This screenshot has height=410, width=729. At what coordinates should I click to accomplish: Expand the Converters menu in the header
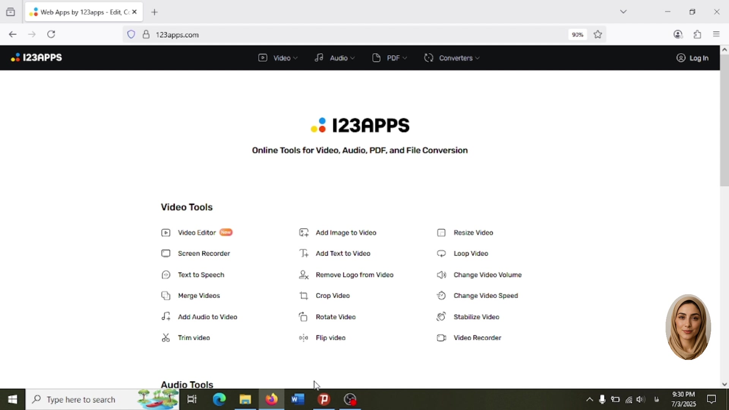click(452, 58)
